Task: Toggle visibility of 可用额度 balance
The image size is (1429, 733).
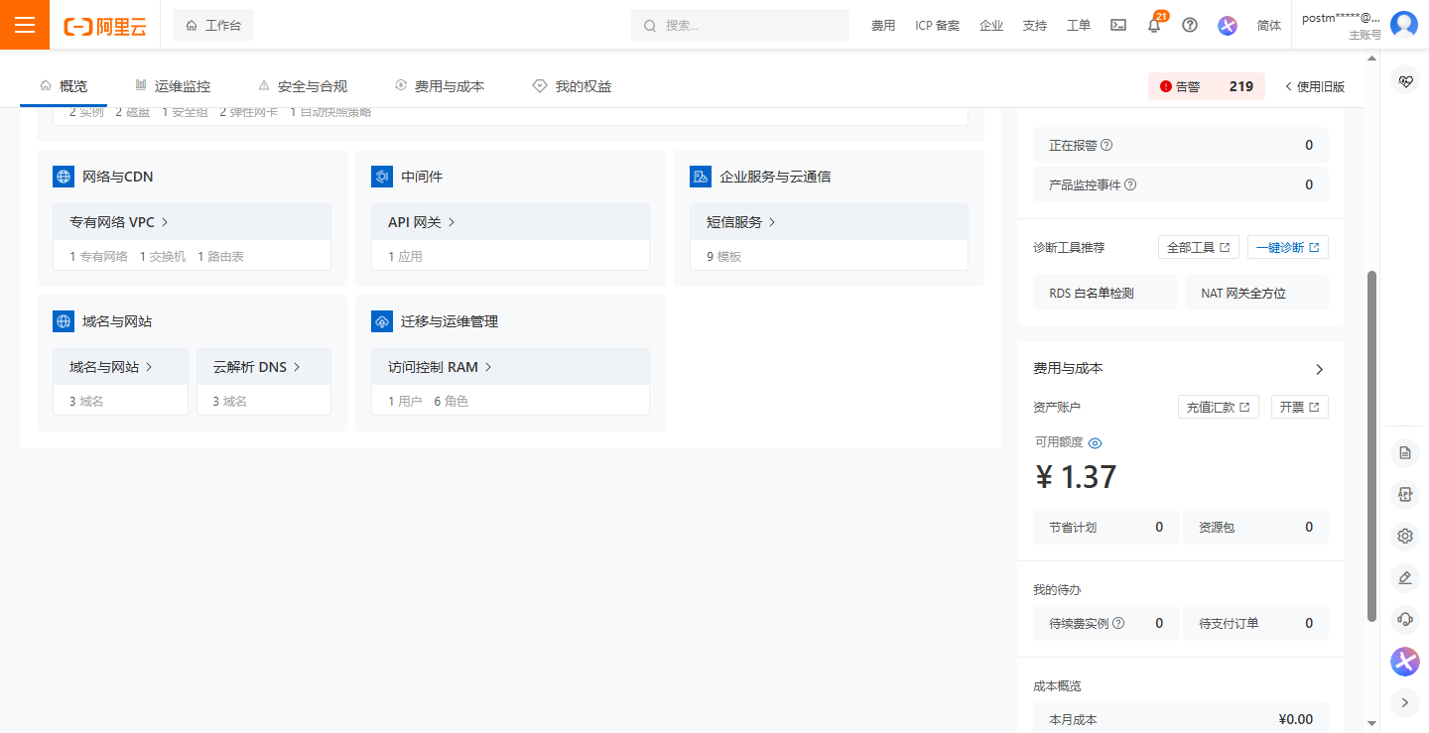Action: coord(1096,443)
